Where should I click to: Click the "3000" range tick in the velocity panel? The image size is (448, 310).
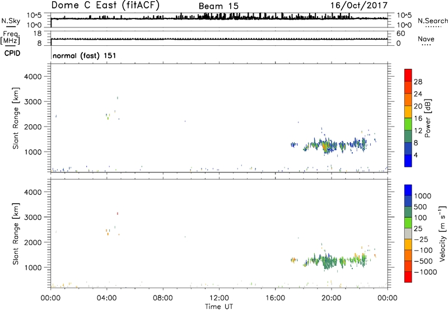click(33, 217)
